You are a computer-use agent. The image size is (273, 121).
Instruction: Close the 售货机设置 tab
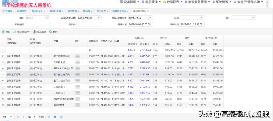62,11
